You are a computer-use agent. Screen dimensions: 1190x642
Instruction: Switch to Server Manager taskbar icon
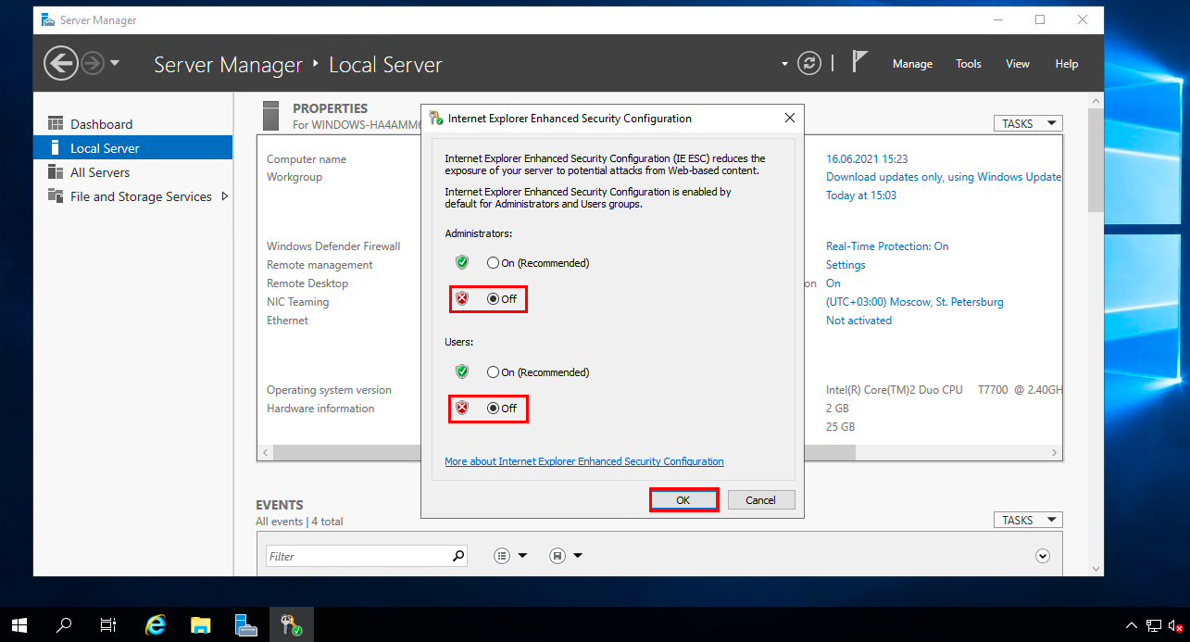pos(245,625)
